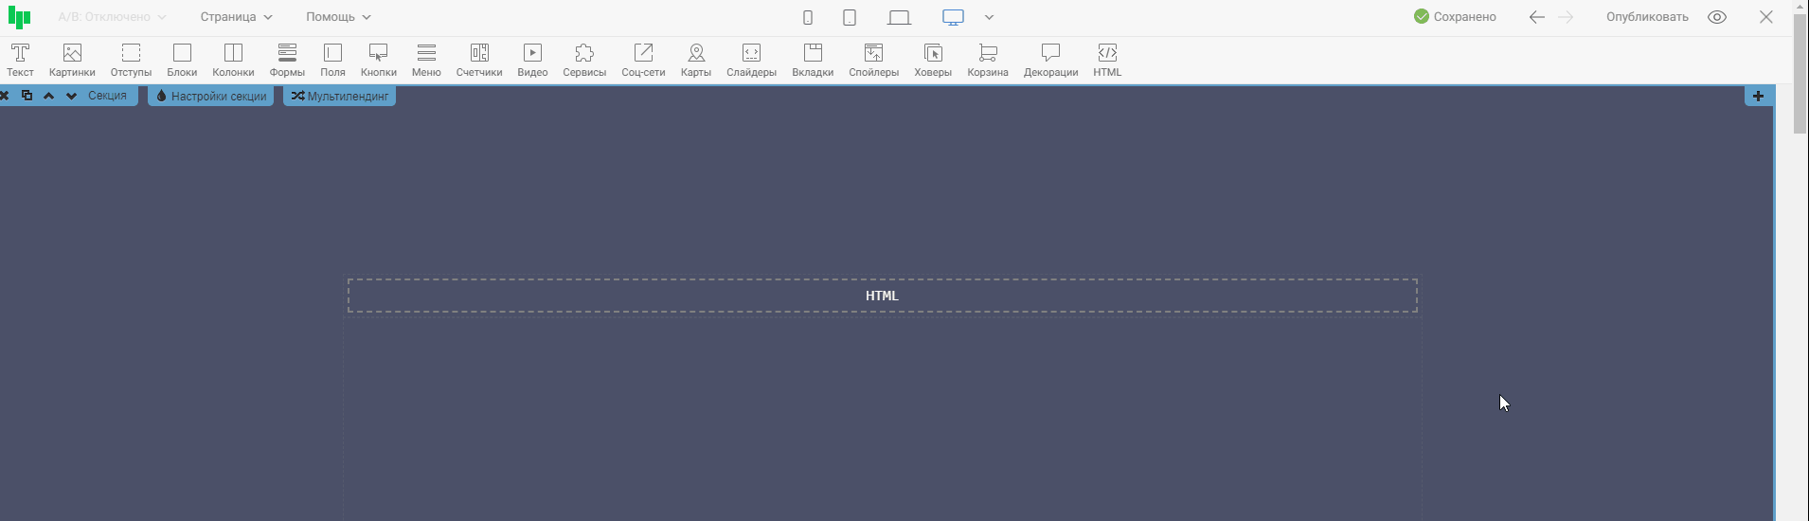Expand device options chevron
The height and width of the screenshot is (521, 1809).
989,17
